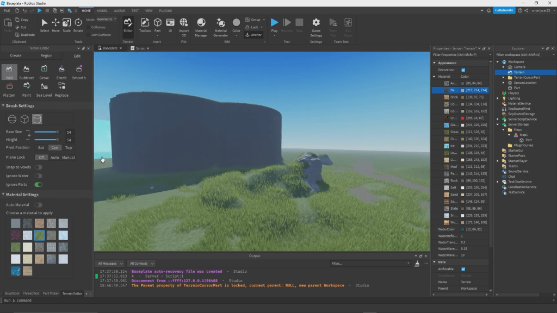Activate the Move tool
Image resolution: width=557 pixels, height=313 pixels.
coord(55,26)
